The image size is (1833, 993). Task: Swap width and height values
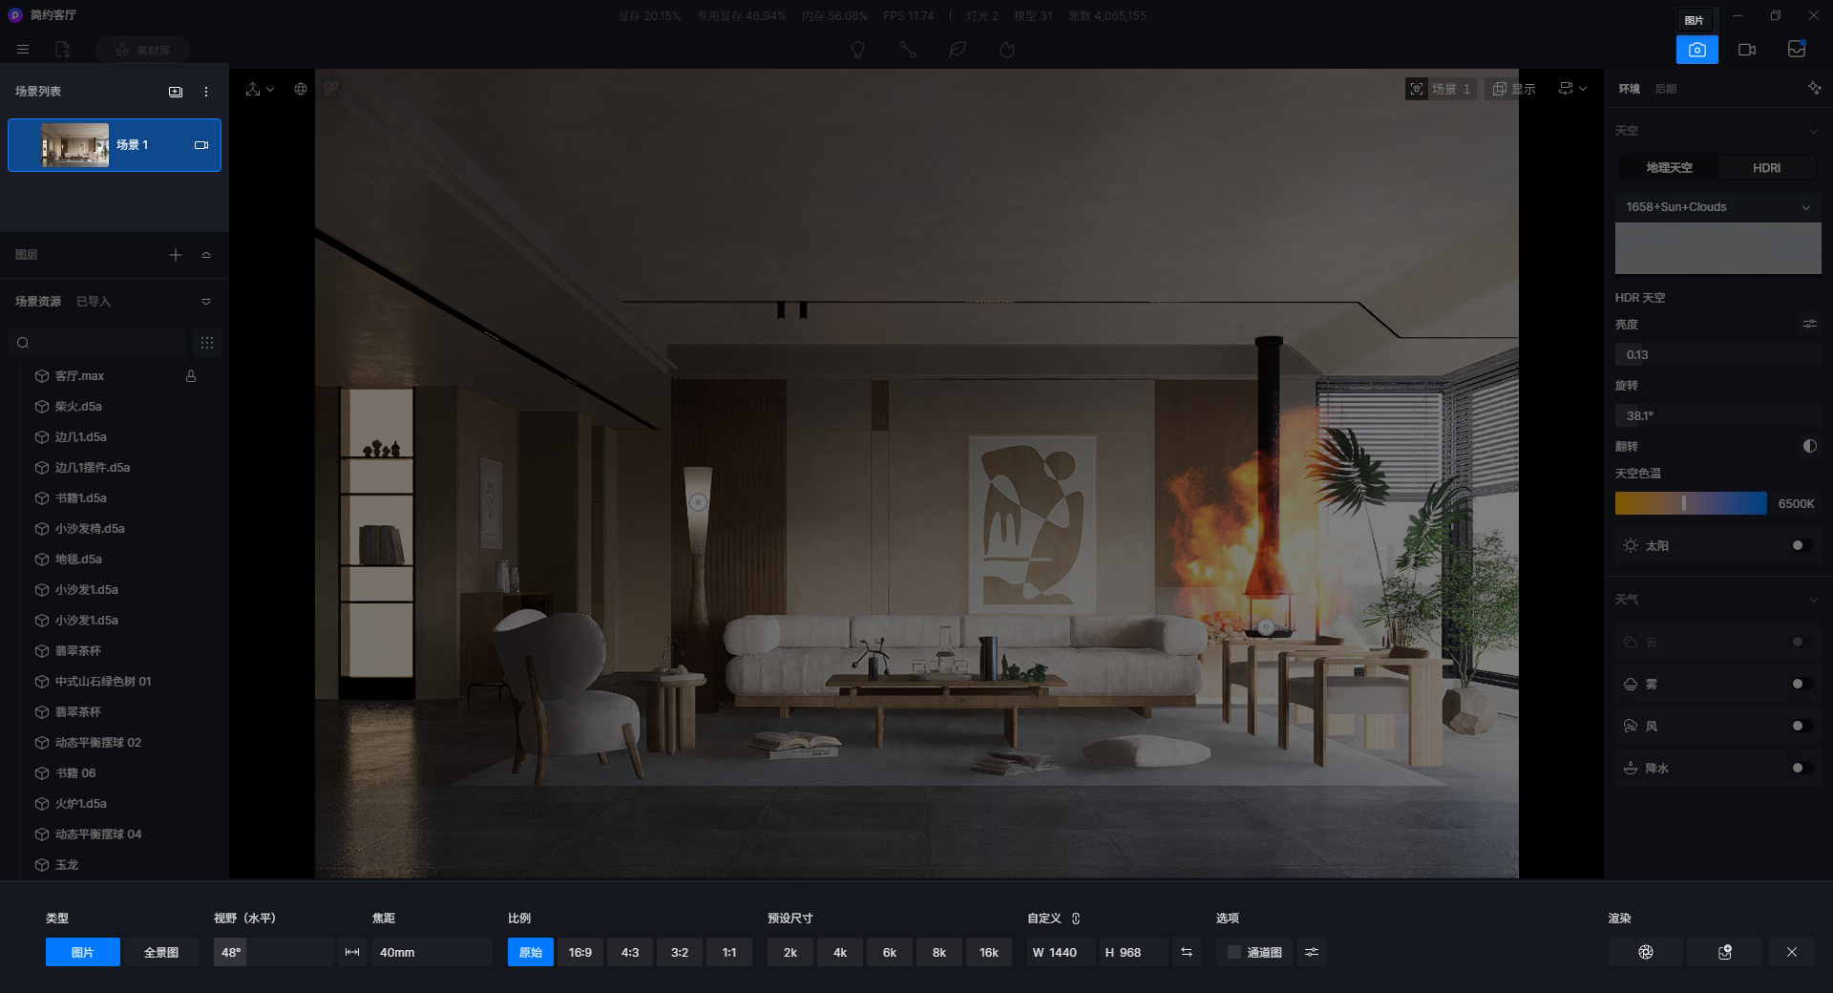1186,952
